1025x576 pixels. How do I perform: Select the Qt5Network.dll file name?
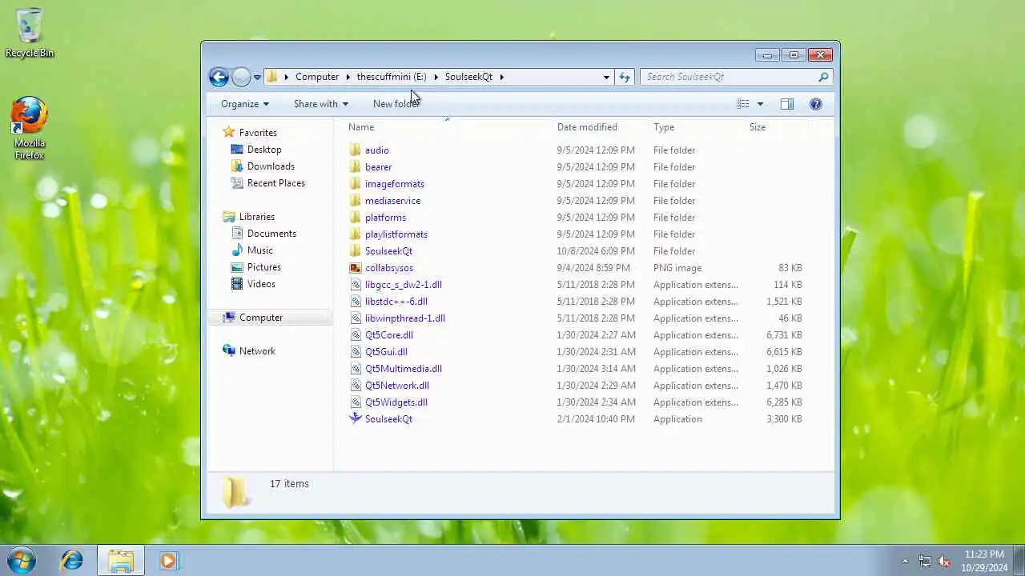[x=397, y=386]
